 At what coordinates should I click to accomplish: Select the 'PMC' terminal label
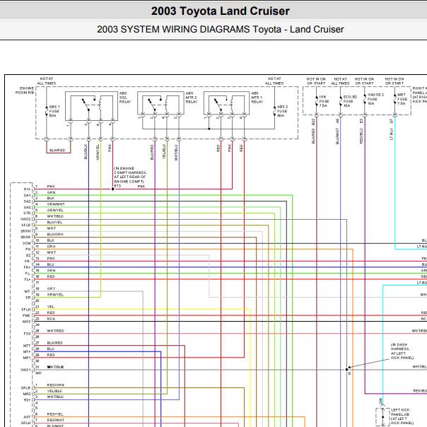click(x=26, y=315)
